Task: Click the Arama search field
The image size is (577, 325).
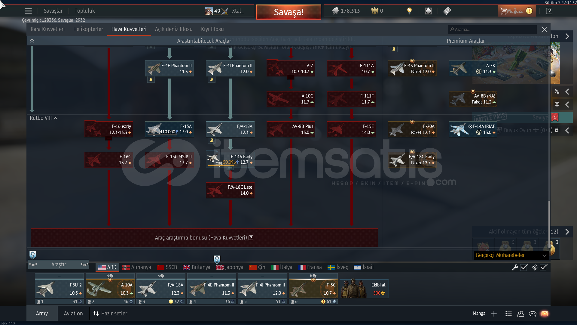Action: click(x=492, y=29)
